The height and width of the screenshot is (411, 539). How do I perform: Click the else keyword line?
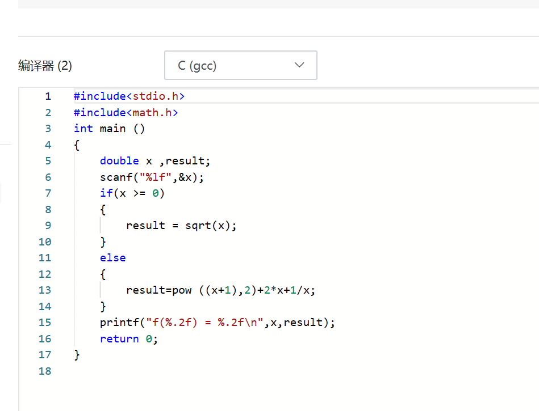point(113,258)
